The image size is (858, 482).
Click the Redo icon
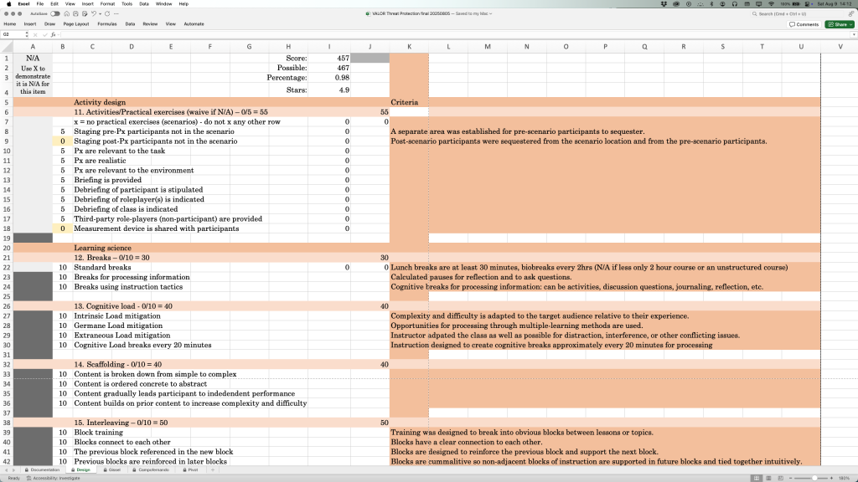[107, 13]
